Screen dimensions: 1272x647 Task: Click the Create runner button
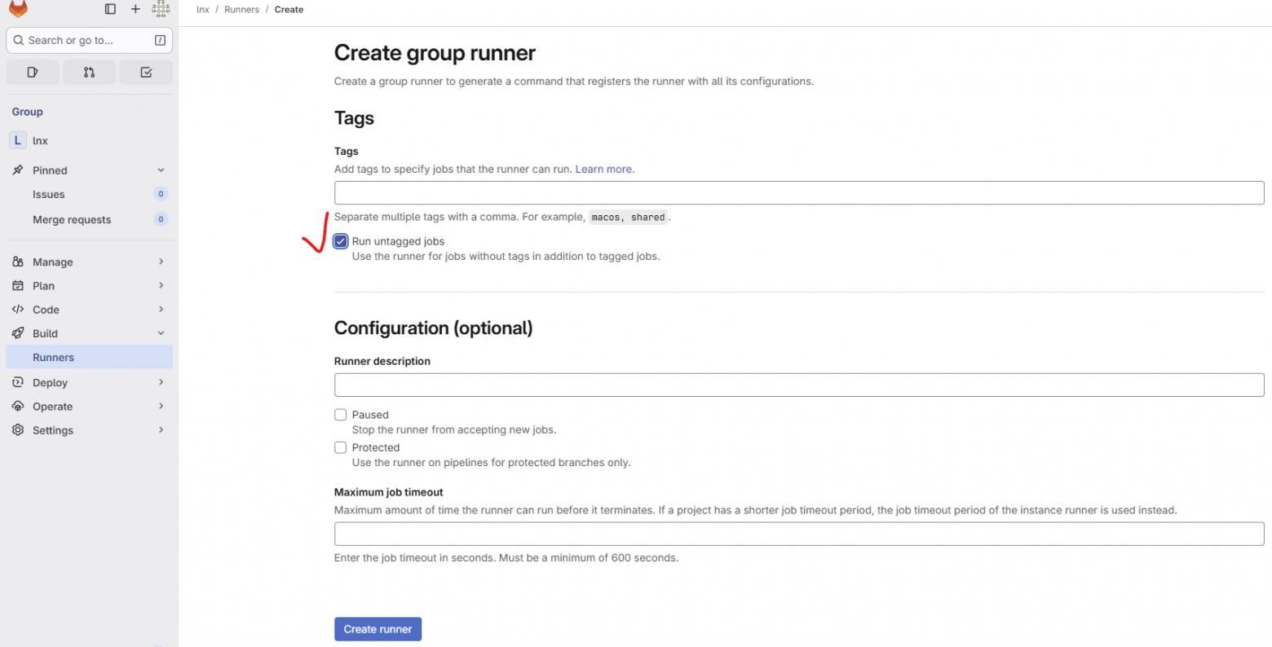tap(378, 629)
